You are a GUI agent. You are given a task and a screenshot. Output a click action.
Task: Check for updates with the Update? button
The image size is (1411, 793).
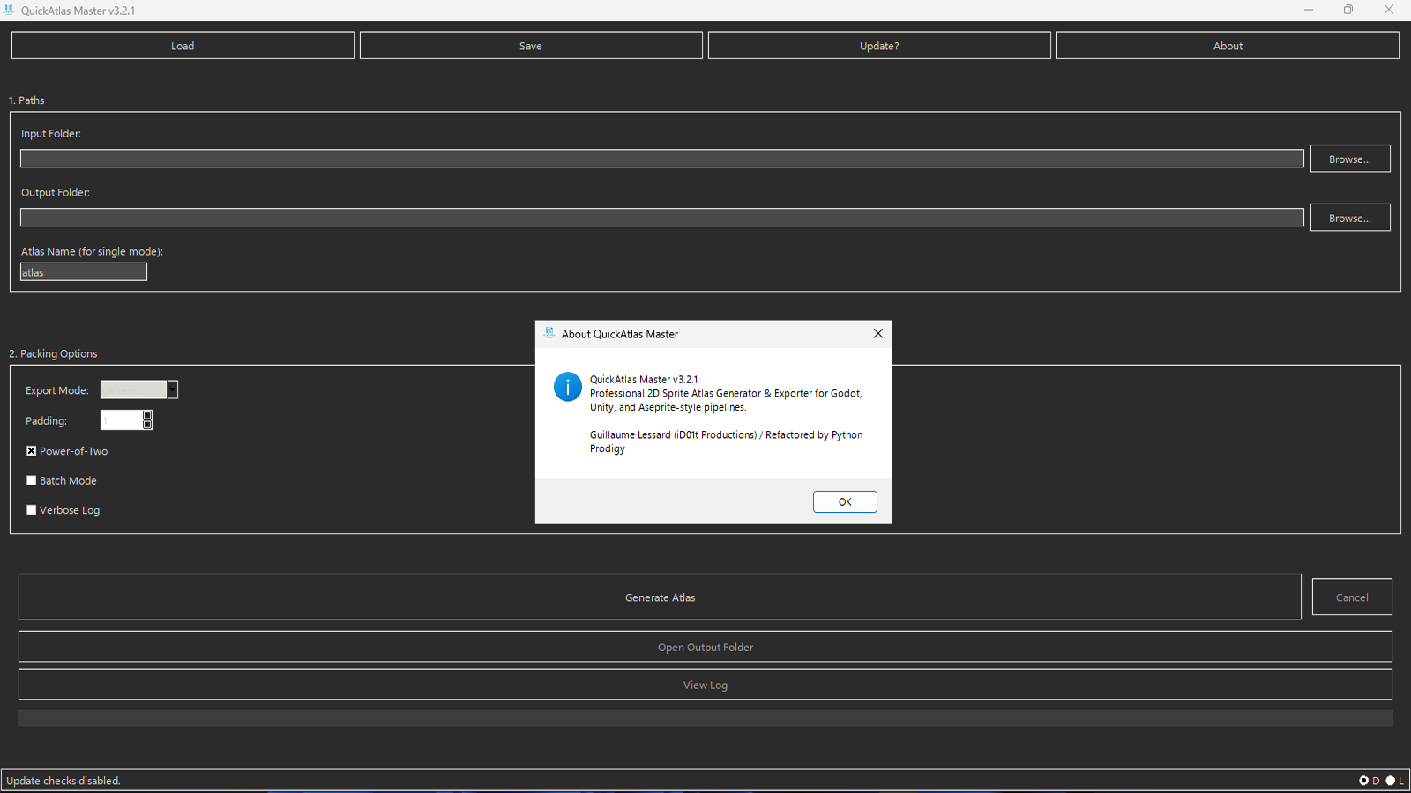(879, 46)
